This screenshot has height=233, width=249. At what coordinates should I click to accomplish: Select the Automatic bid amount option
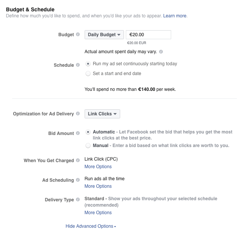coord(88,132)
